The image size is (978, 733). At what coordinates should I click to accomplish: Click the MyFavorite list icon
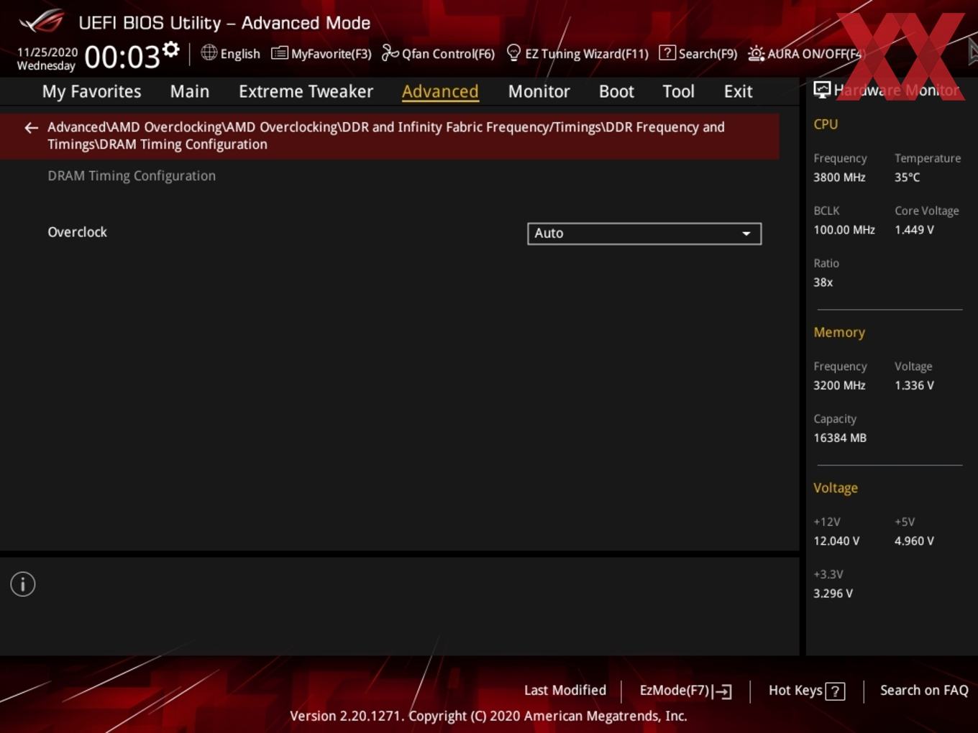coord(280,53)
